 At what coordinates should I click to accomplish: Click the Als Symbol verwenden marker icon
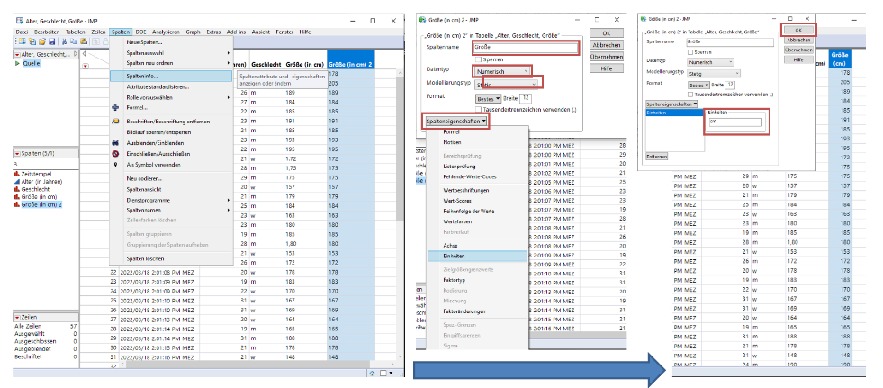point(116,165)
